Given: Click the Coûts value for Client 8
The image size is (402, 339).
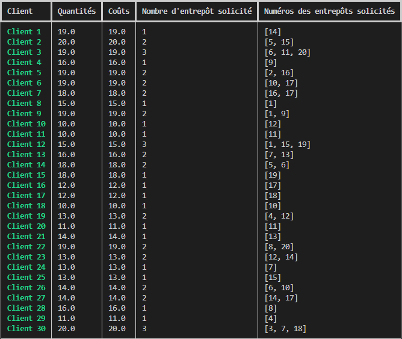Looking at the screenshot, I should coord(117,104).
